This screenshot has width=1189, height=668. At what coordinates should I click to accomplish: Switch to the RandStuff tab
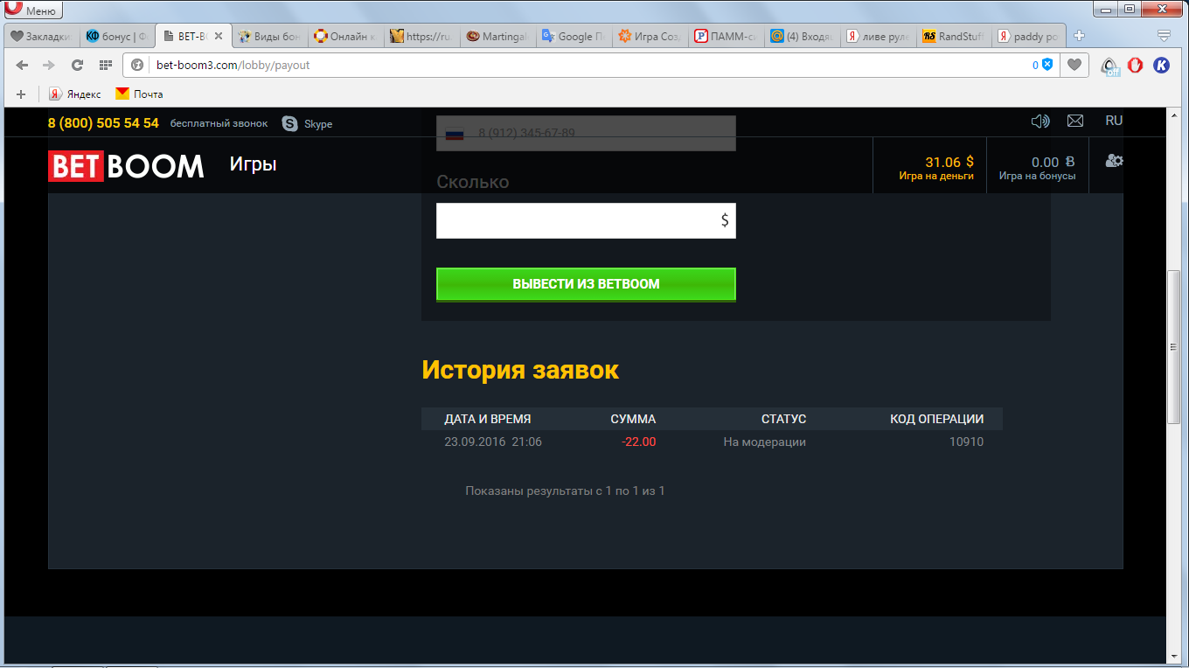(954, 37)
